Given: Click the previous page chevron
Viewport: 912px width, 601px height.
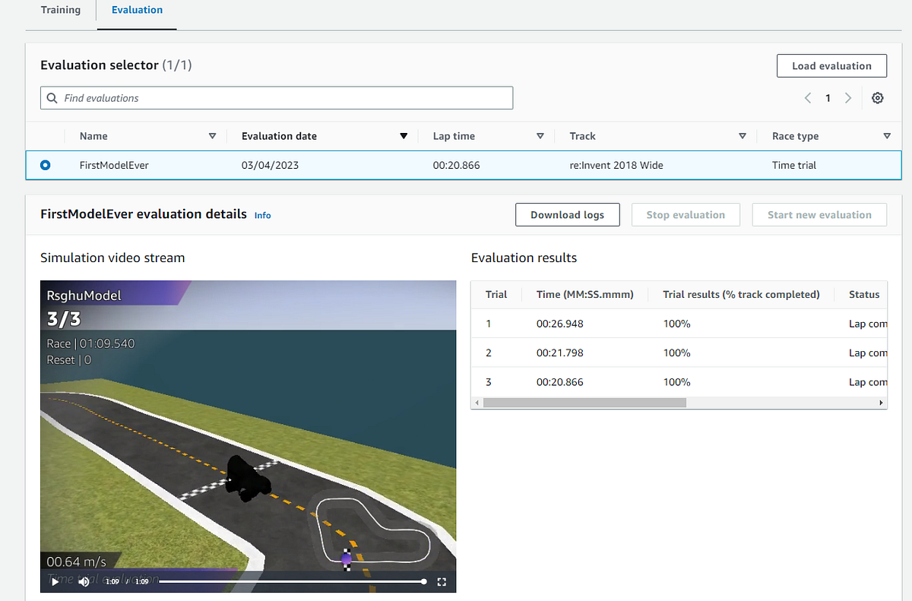Looking at the screenshot, I should click(807, 98).
